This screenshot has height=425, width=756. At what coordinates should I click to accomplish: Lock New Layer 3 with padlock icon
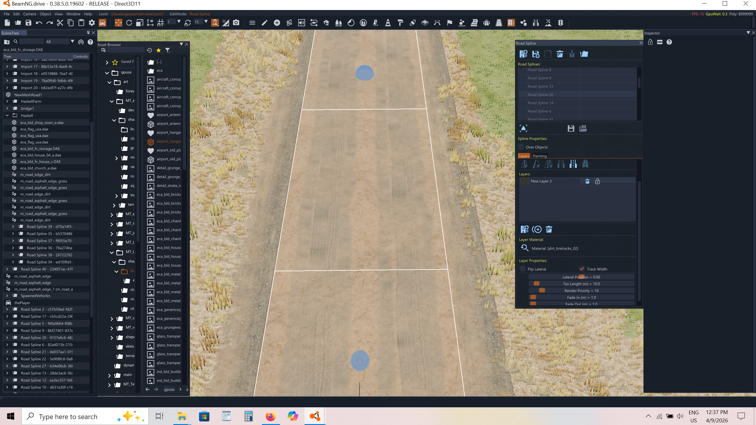tap(597, 181)
